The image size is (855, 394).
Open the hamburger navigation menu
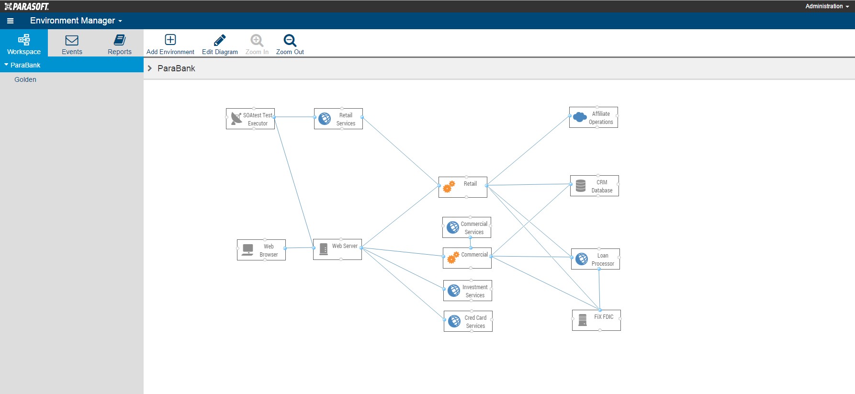[x=10, y=21]
